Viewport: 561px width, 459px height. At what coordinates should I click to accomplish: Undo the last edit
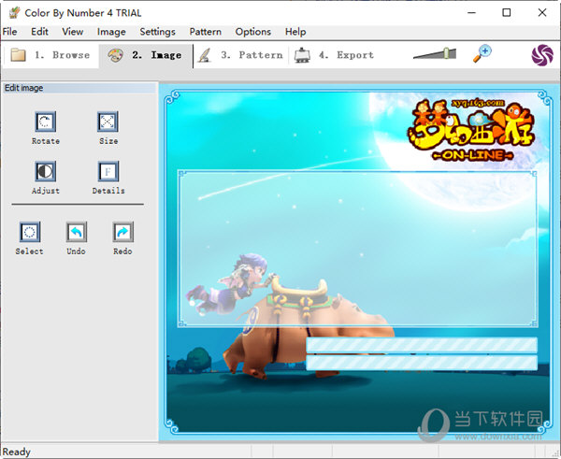coord(76,232)
